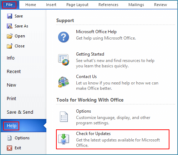Open Save & Send section
Image resolution: width=178 pixels, height=155 pixels.
pyautogui.click(x=20, y=112)
